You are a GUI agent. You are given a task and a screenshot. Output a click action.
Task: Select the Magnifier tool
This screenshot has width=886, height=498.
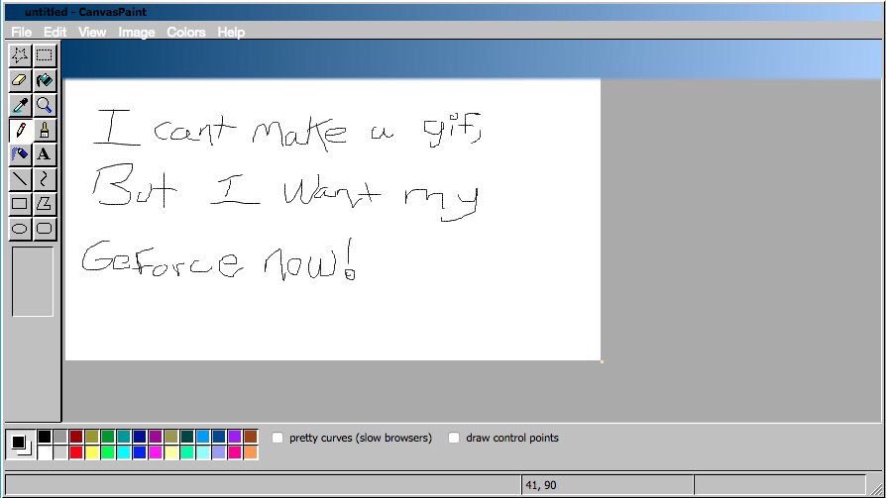44,105
